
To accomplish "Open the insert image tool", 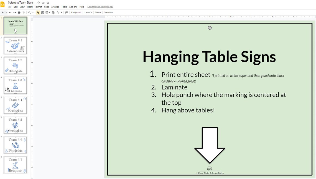I will 46,12.
